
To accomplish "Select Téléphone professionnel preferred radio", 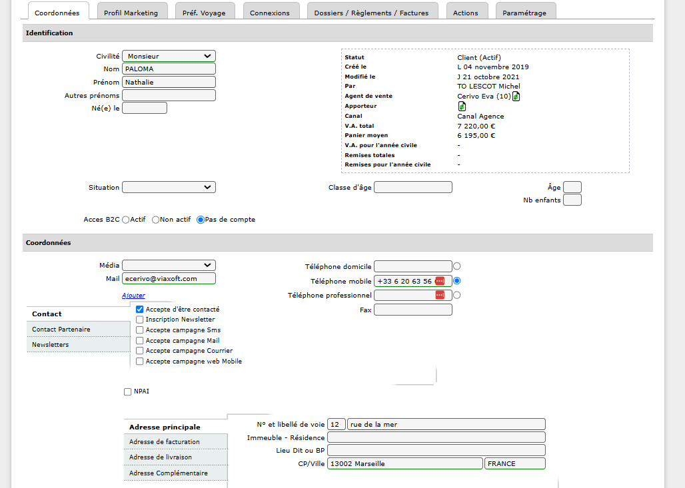I will coord(457,295).
